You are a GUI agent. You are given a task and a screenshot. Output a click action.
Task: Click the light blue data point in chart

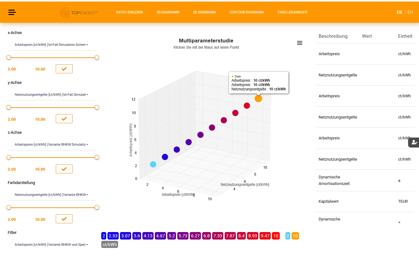153,164
